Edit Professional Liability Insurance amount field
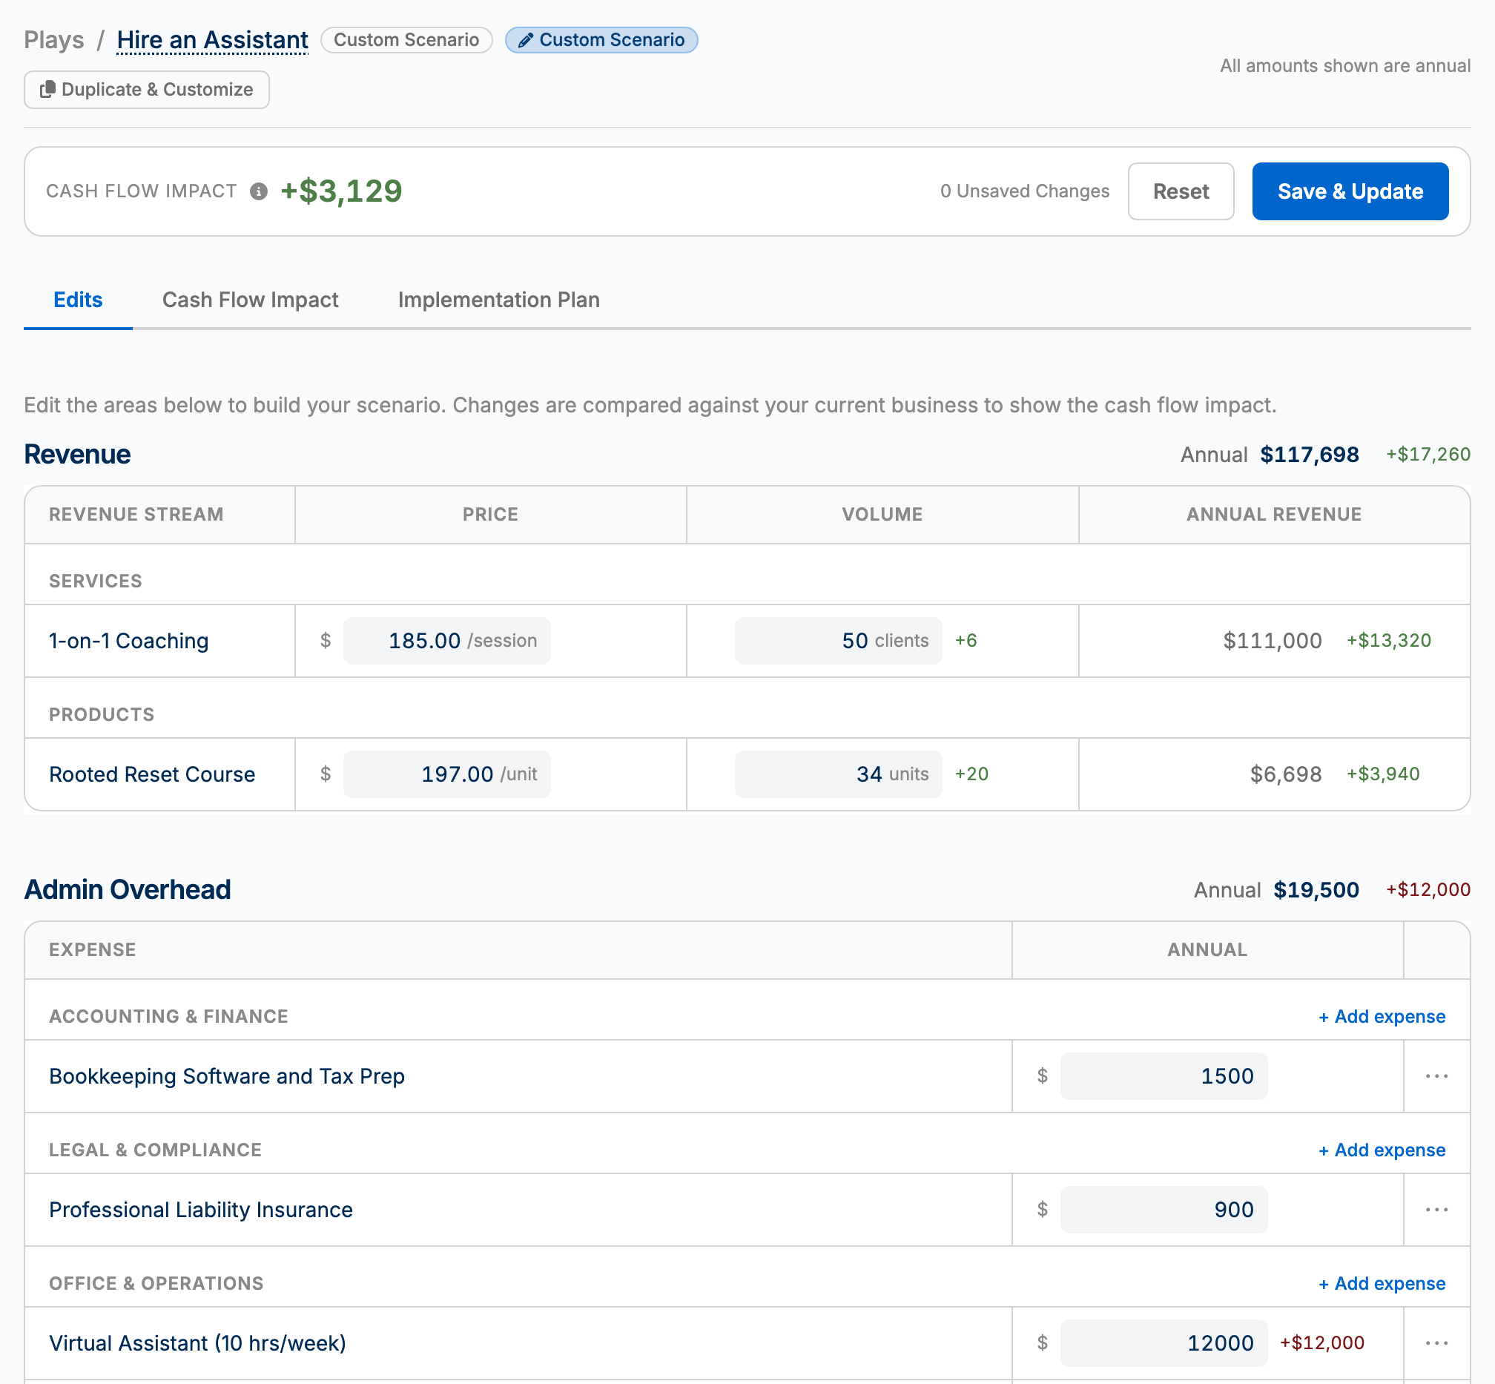This screenshot has height=1384, width=1495. tap(1164, 1210)
